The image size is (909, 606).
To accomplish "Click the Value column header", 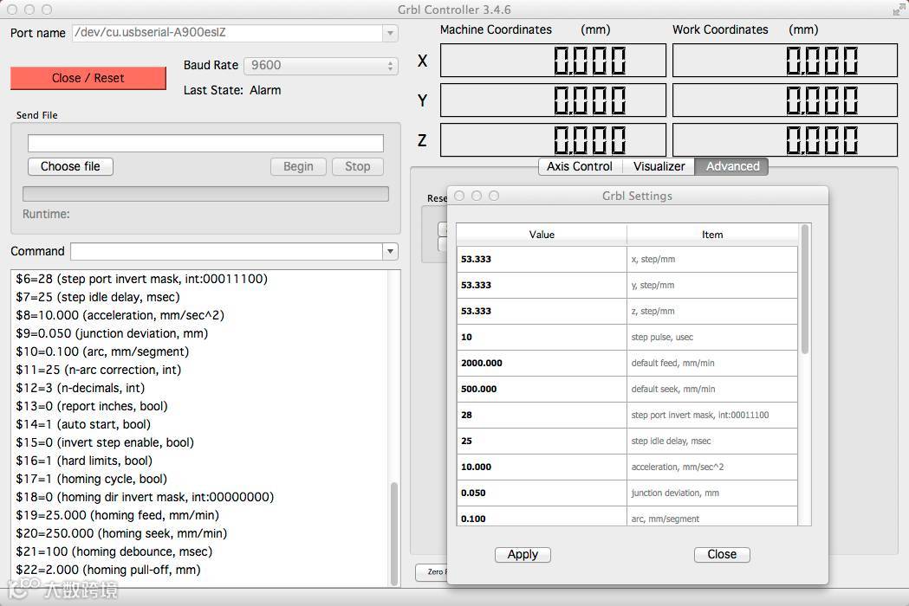I will pyautogui.click(x=542, y=235).
